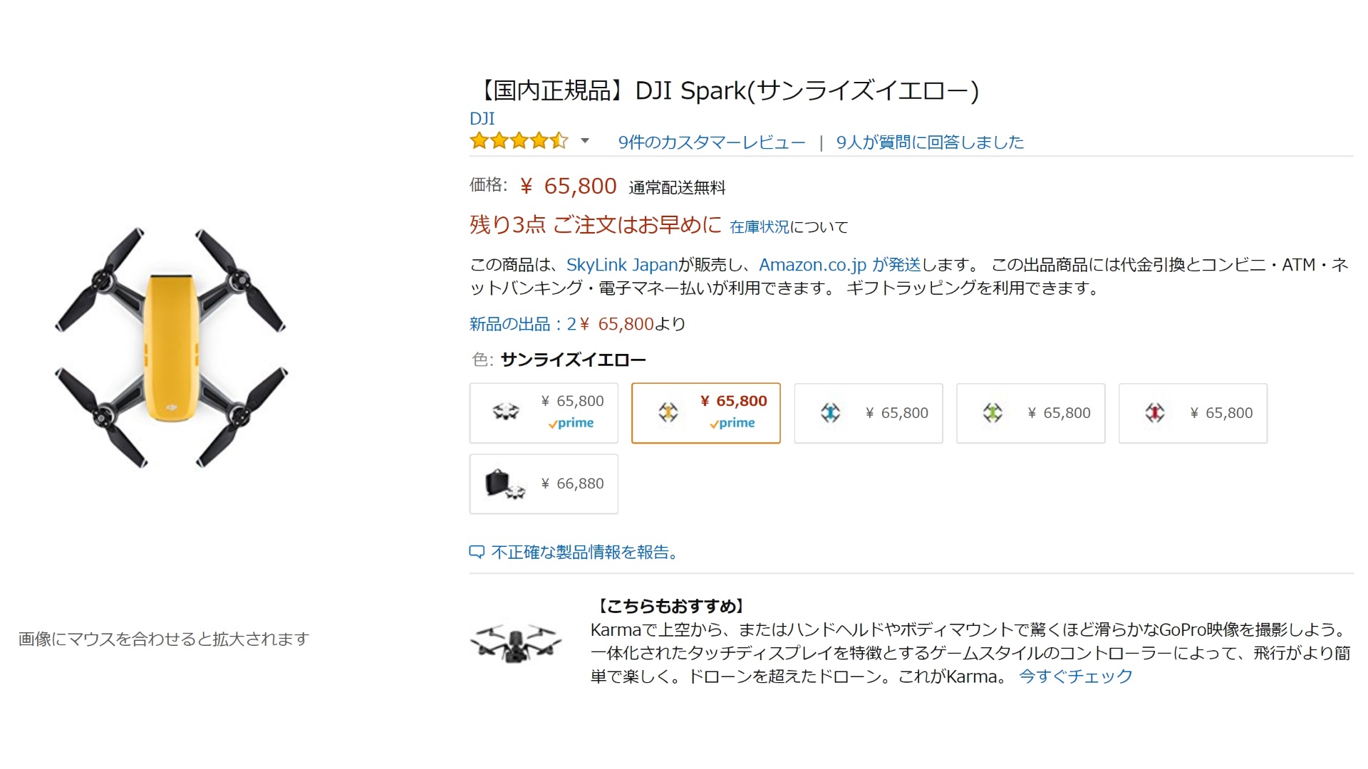Select the ¥66,880 bag combo variant

click(x=543, y=483)
